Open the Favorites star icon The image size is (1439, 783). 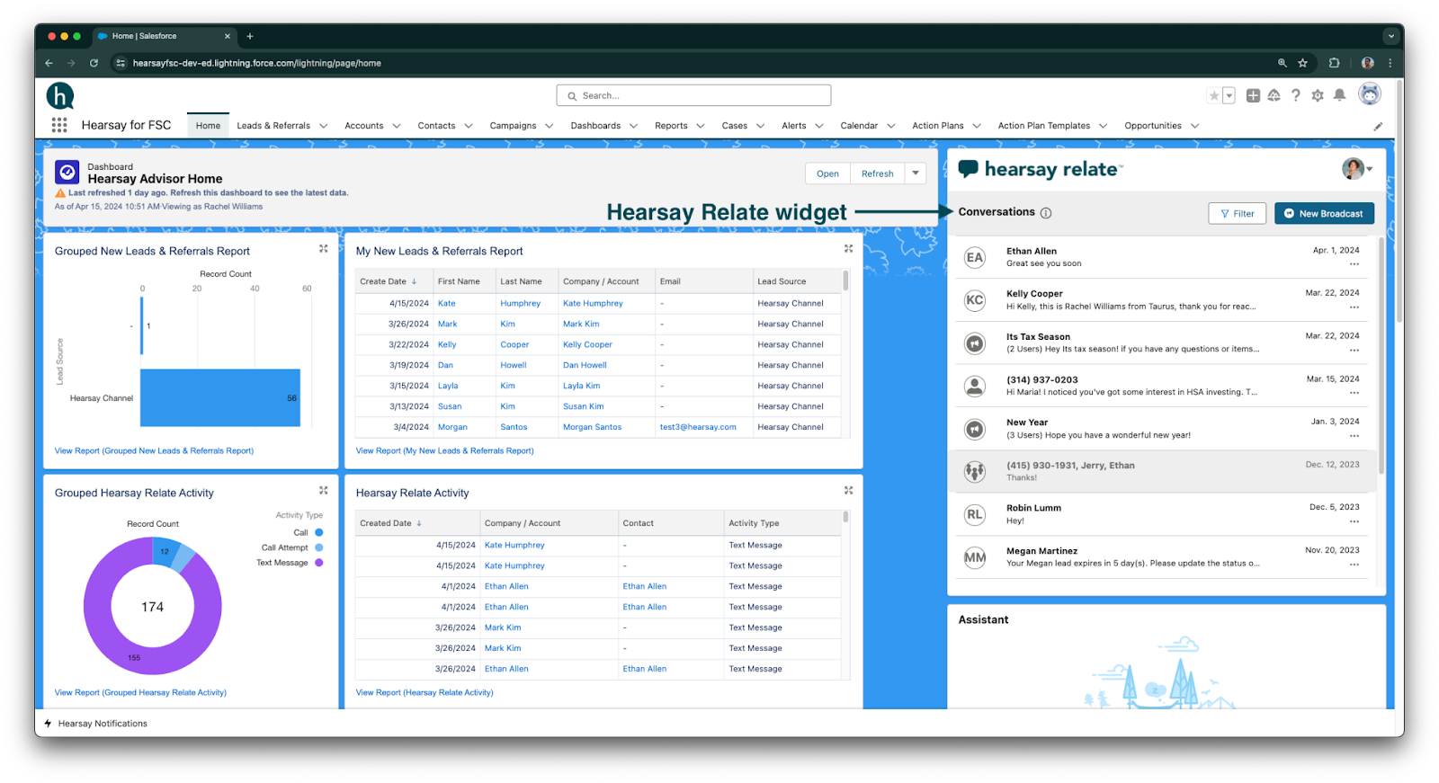pos(1214,95)
